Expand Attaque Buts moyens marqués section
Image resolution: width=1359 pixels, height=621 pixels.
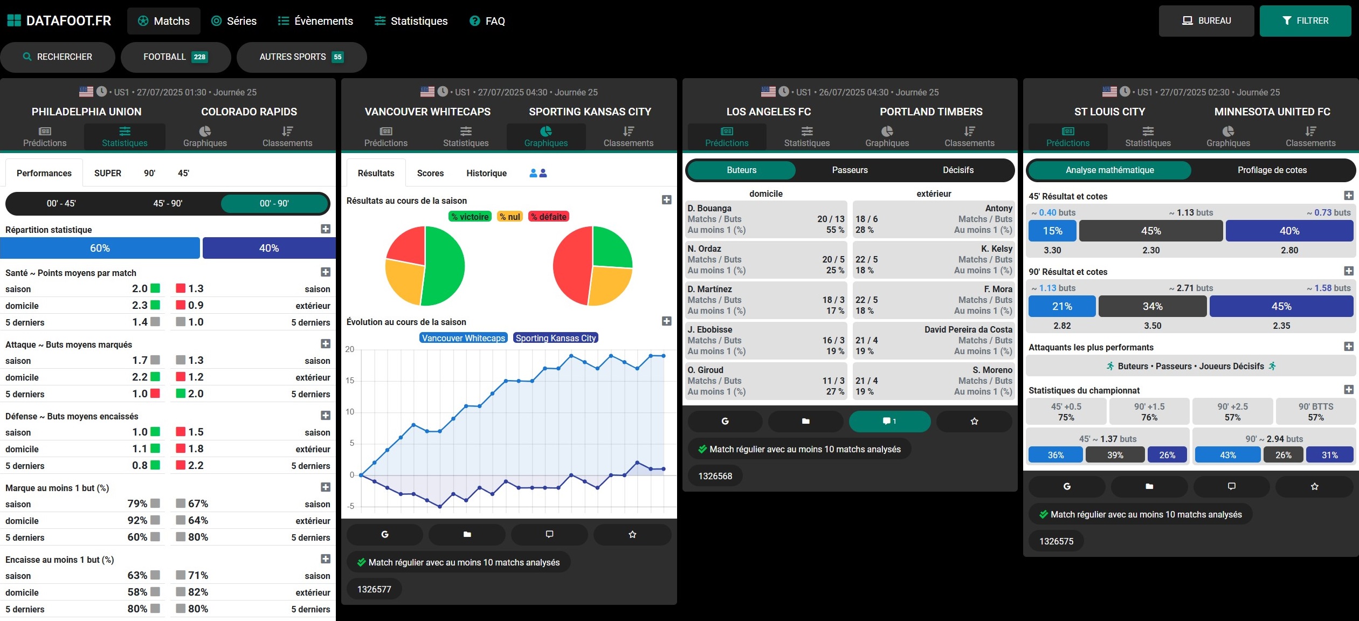pos(326,344)
